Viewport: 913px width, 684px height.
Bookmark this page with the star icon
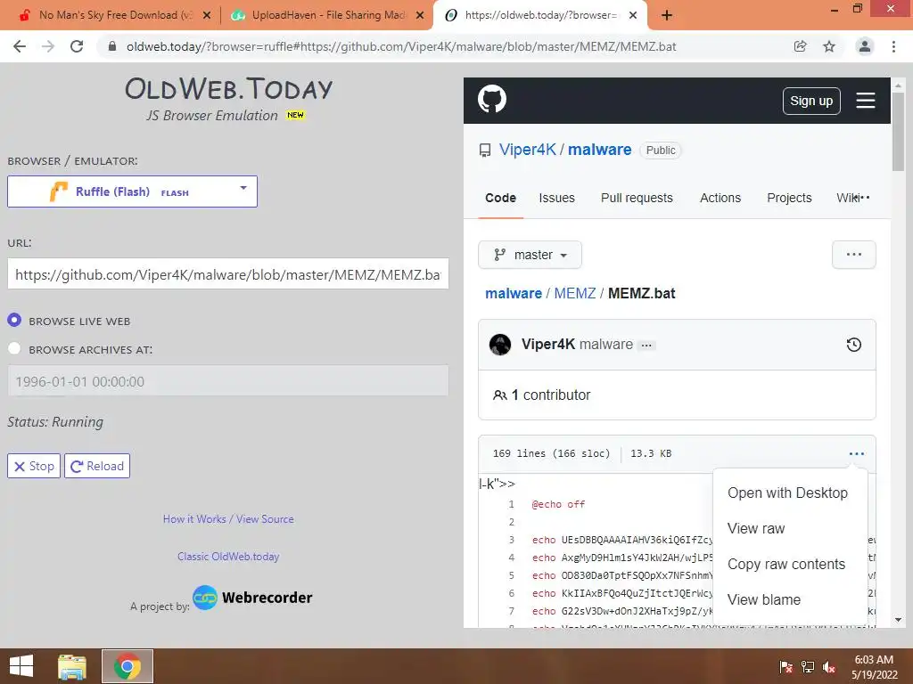click(829, 46)
